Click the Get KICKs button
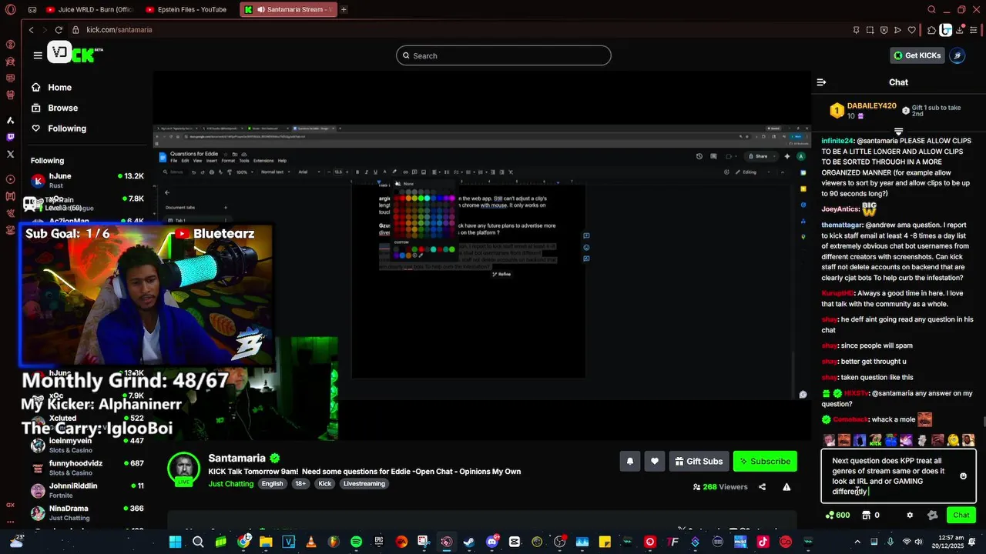 tap(917, 55)
